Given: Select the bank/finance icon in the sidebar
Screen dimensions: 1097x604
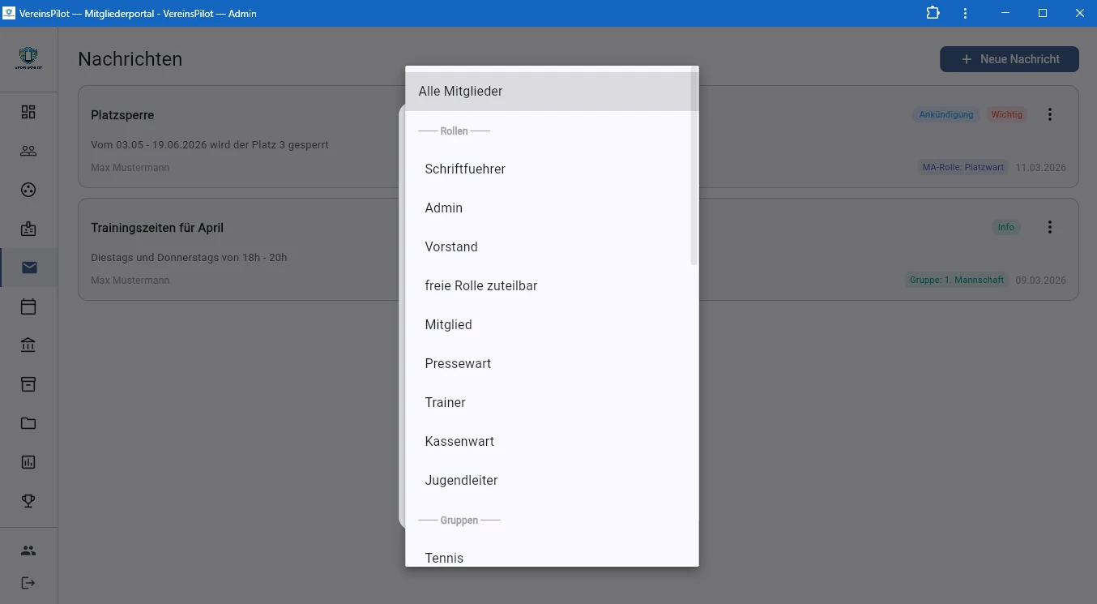Looking at the screenshot, I should (28, 345).
